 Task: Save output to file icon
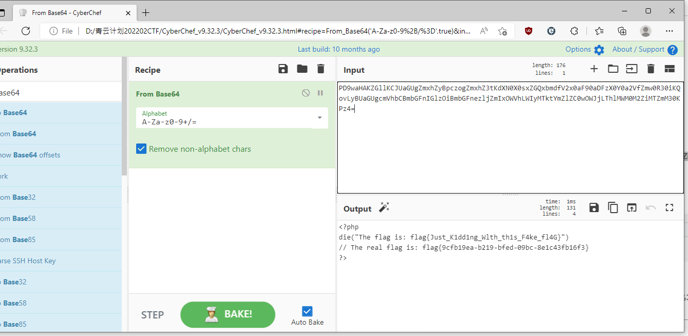coord(594,207)
